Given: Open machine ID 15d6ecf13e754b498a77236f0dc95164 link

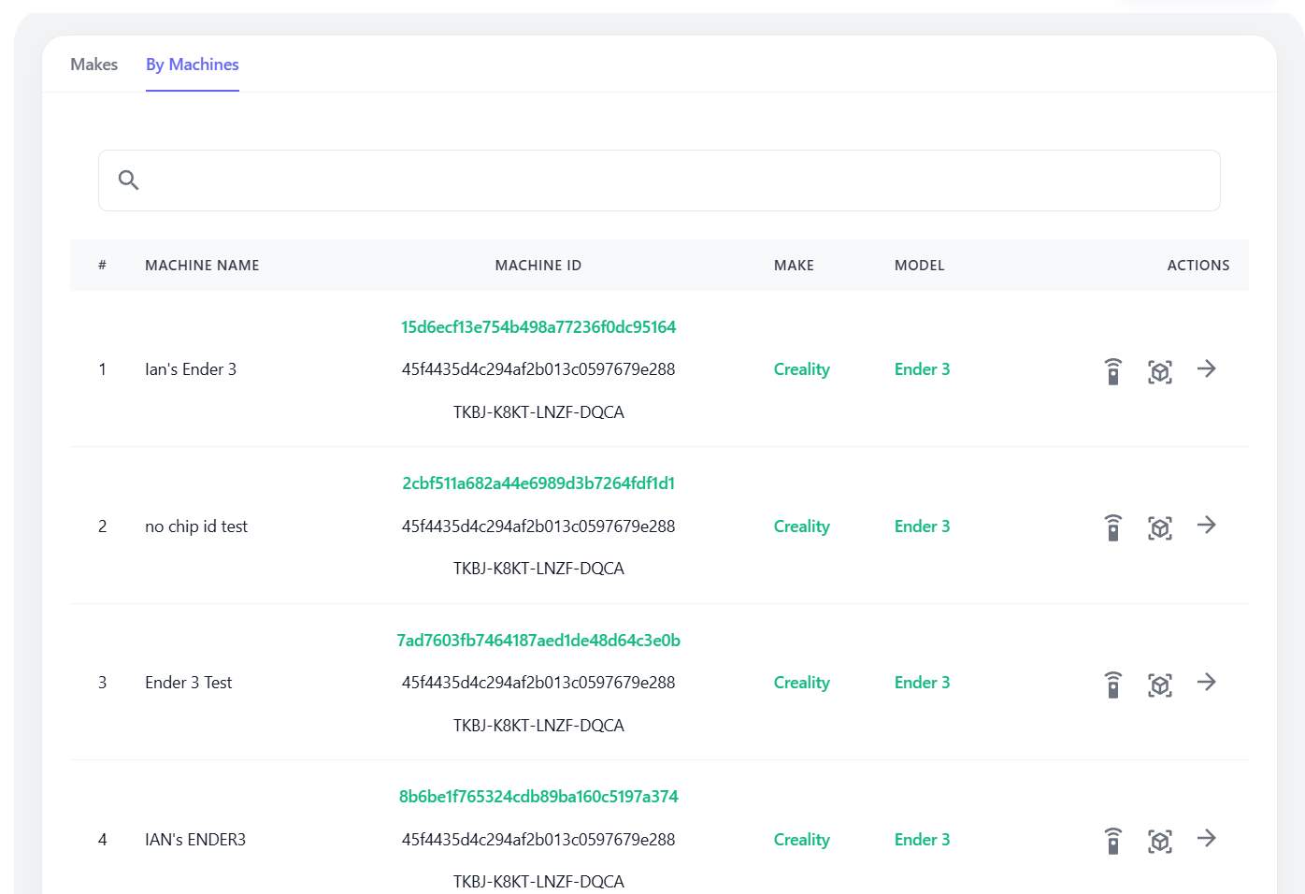Looking at the screenshot, I should click(x=538, y=327).
